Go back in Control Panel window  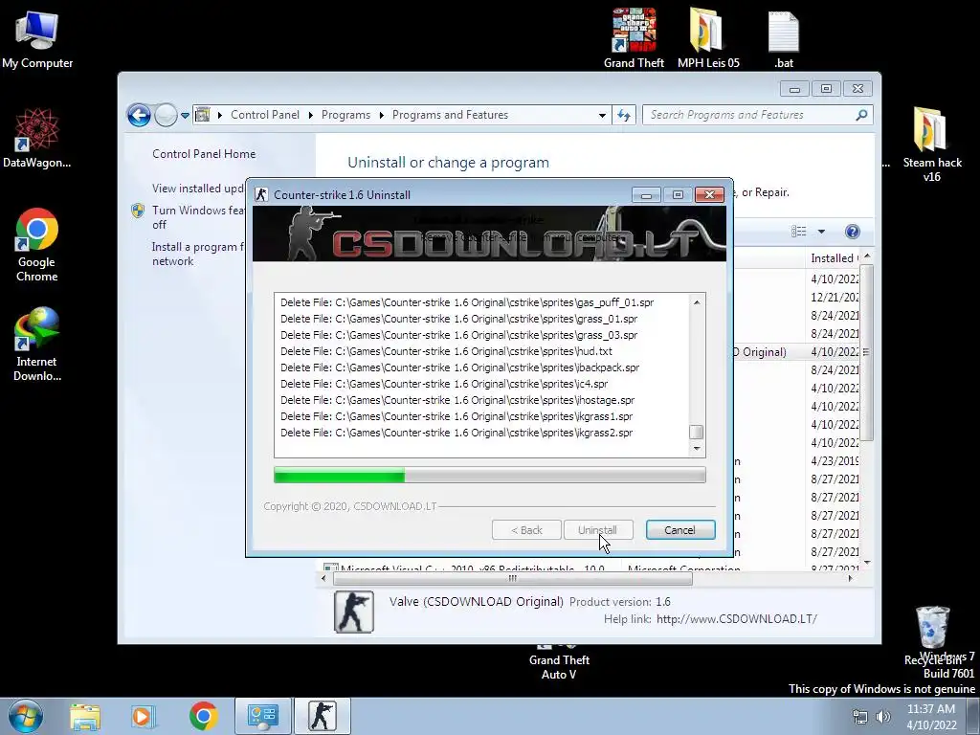coord(139,115)
